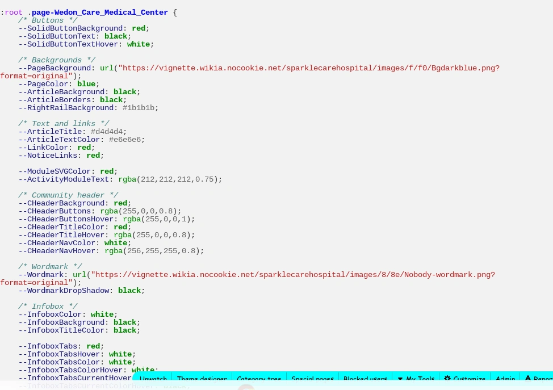Expand the My Tools menu
Viewport: 553px width, 390px height.
click(x=420, y=379)
